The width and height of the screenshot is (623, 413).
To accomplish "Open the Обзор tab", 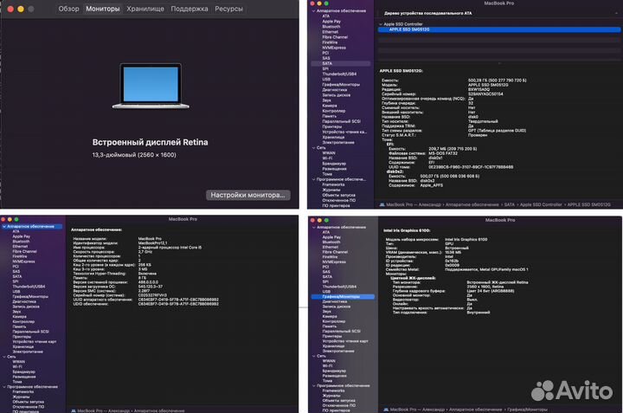I will click(68, 9).
